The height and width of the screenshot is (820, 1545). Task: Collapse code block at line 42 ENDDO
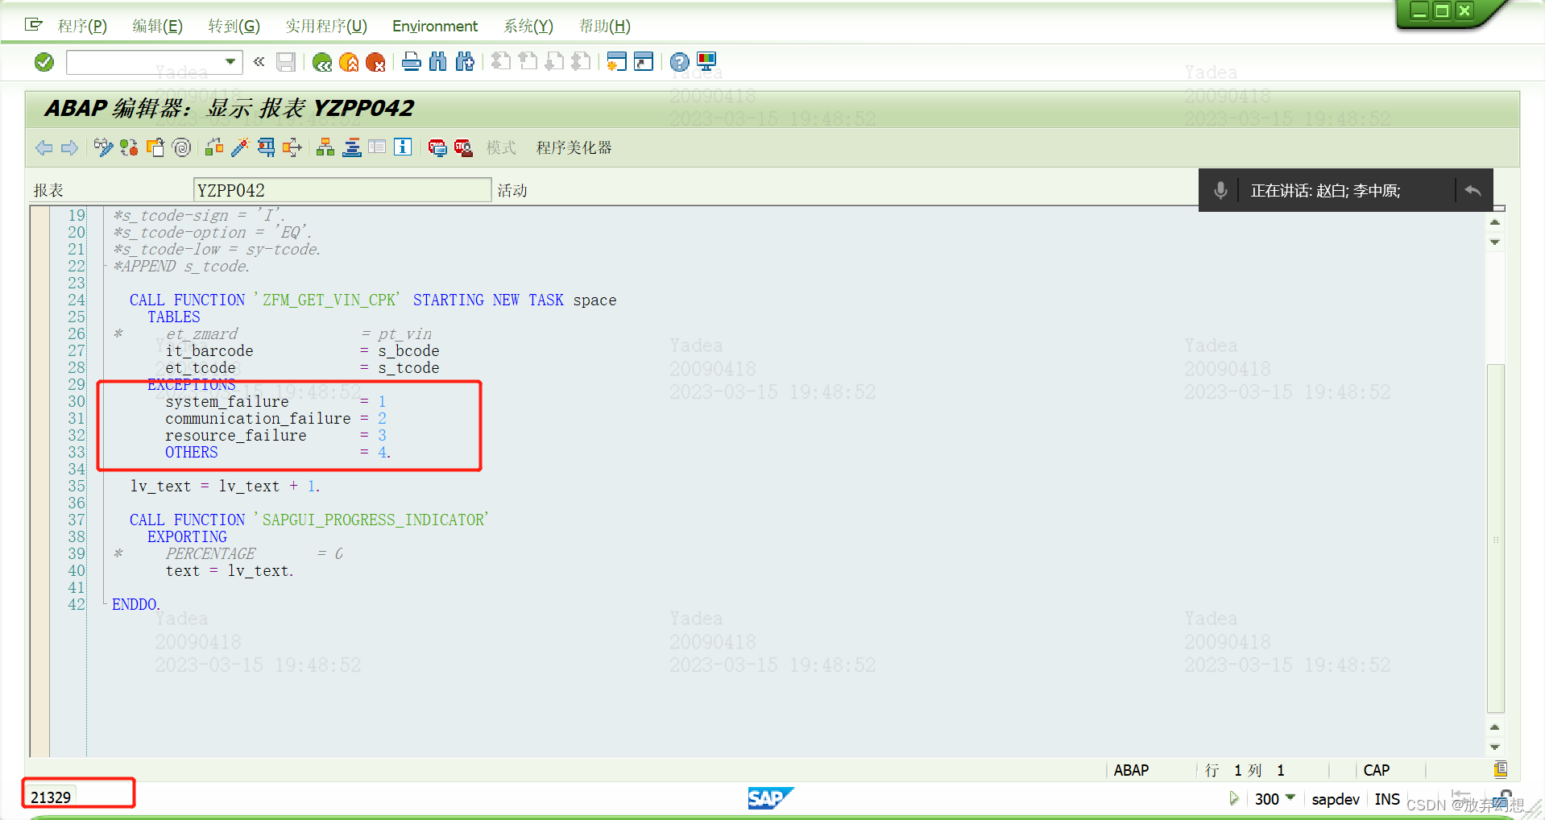(105, 603)
